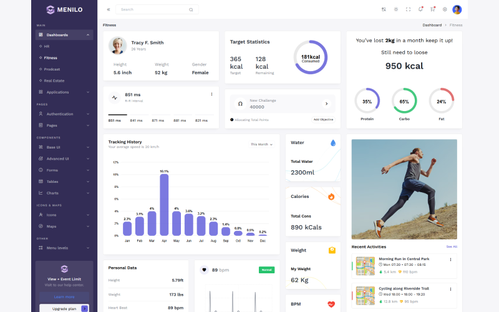Open the shopping cart icon
This screenshot has height=312, width=499.
tap(433, 9)
